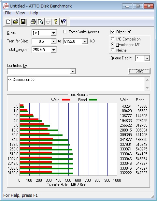This screenshot has height=201, width=157.
Task: Click the Description scrollbar down arrow
Action: pyautogui.click(x=147, y=88)
